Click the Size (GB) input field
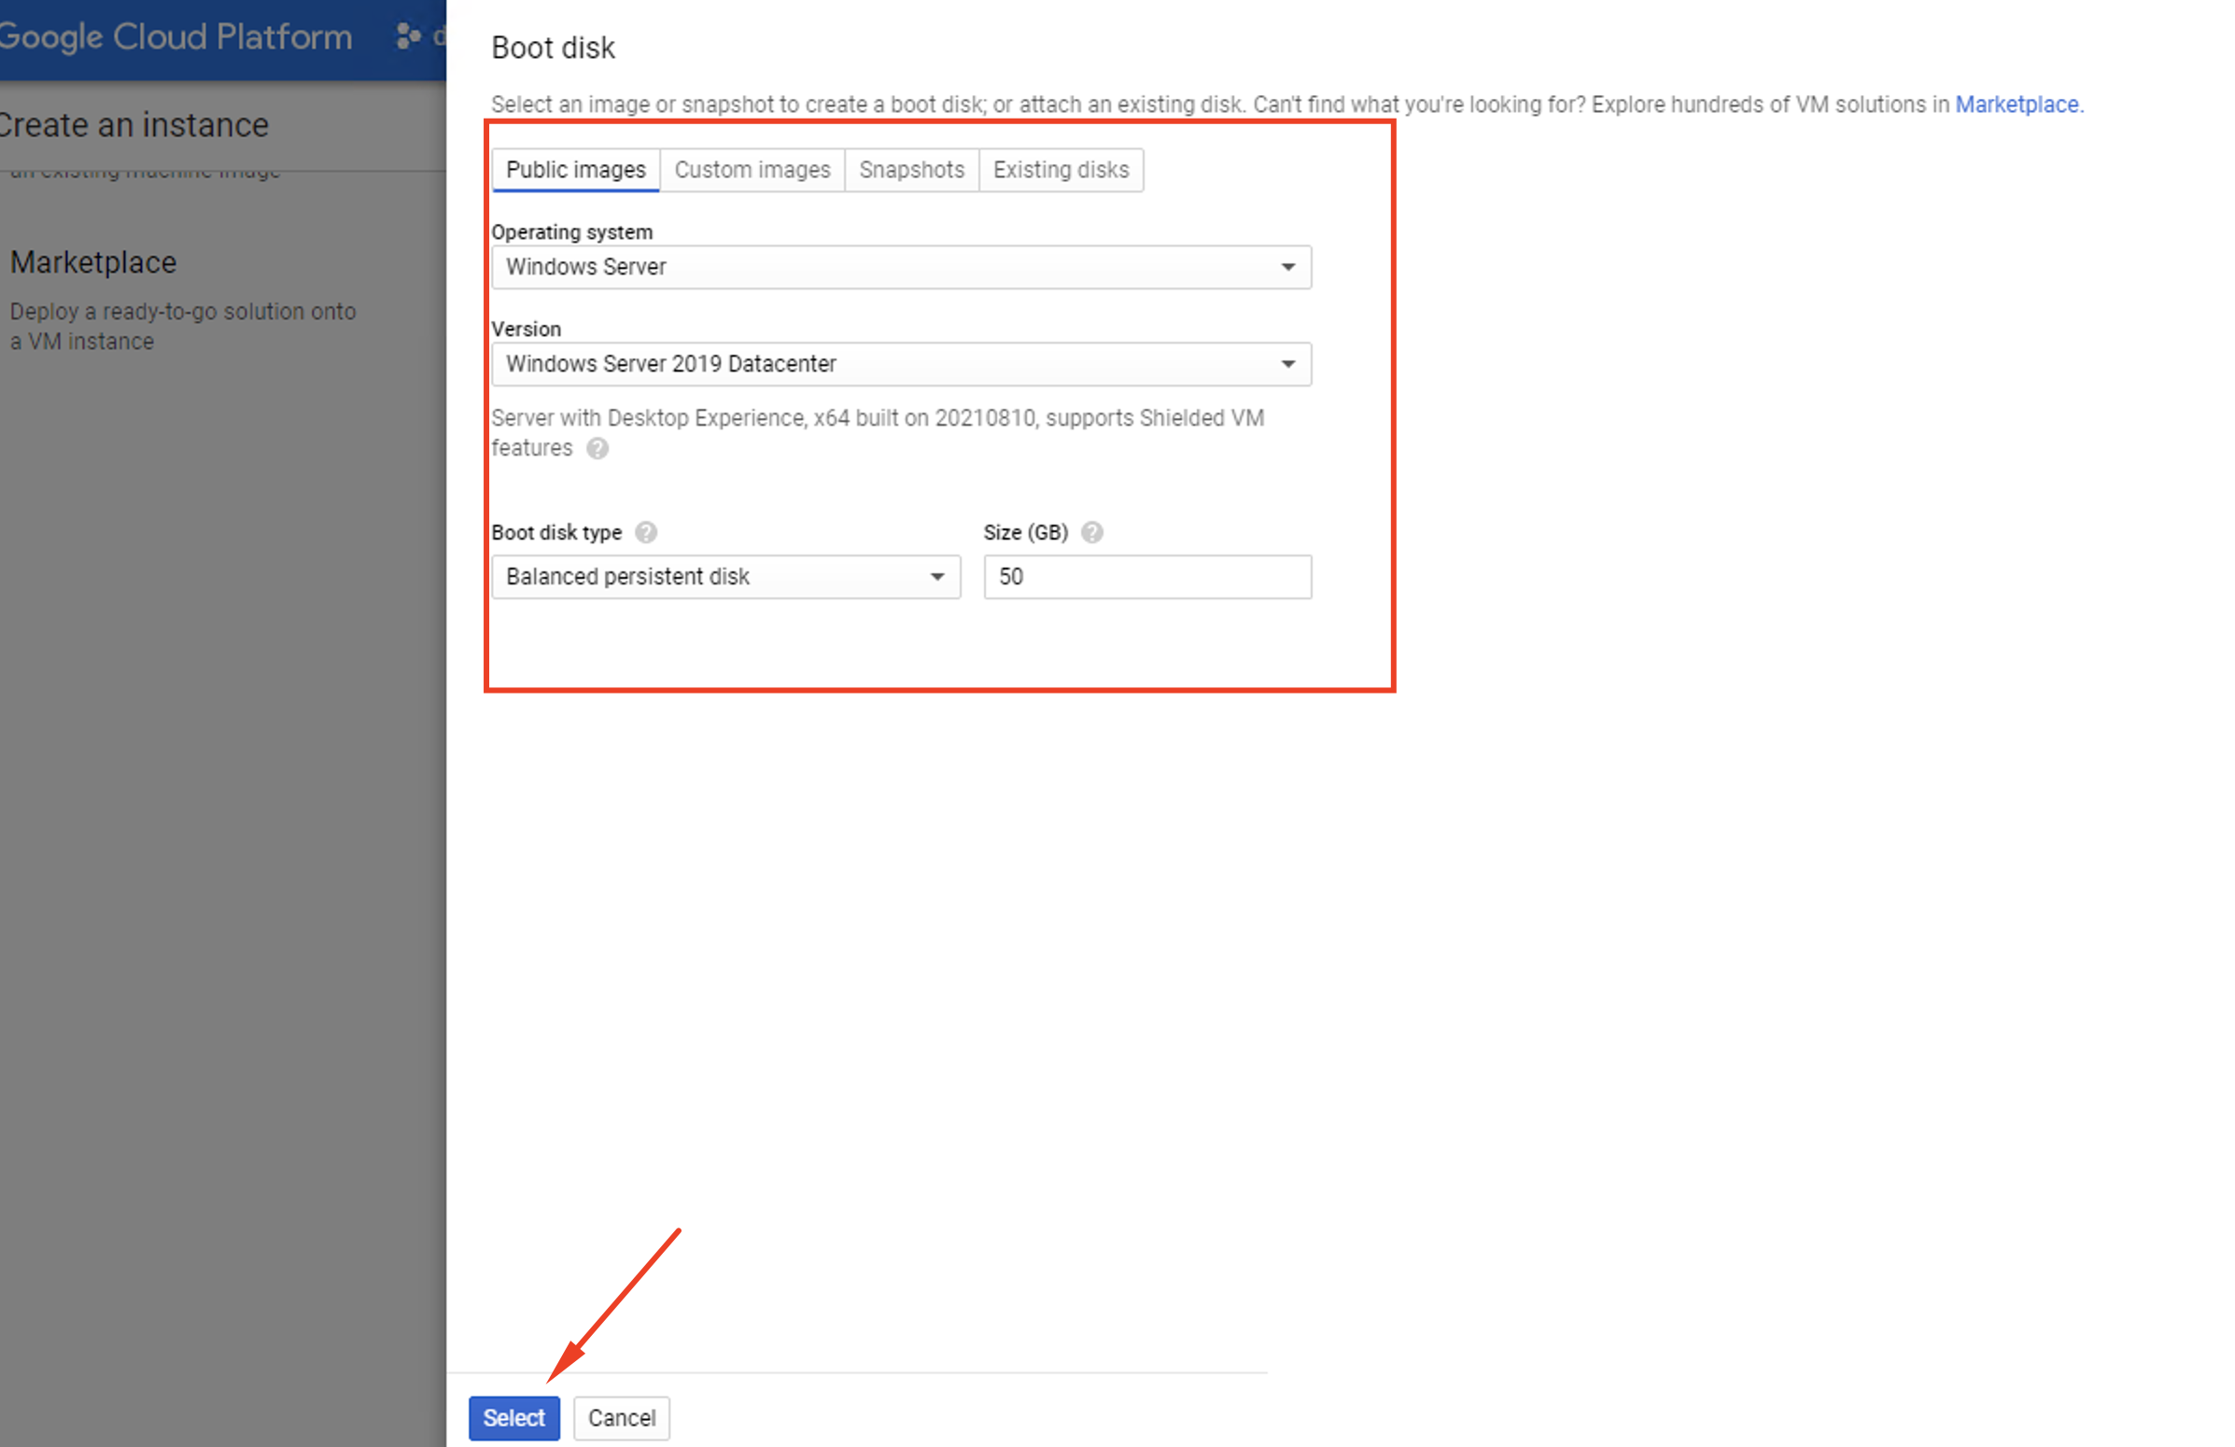2235x1447 pixels. click(1147, 577)
